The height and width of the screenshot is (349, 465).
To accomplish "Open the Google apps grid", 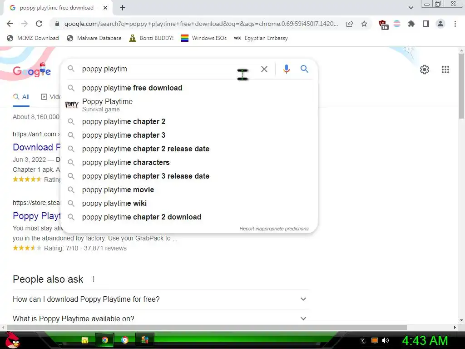I will pos(445,70).
